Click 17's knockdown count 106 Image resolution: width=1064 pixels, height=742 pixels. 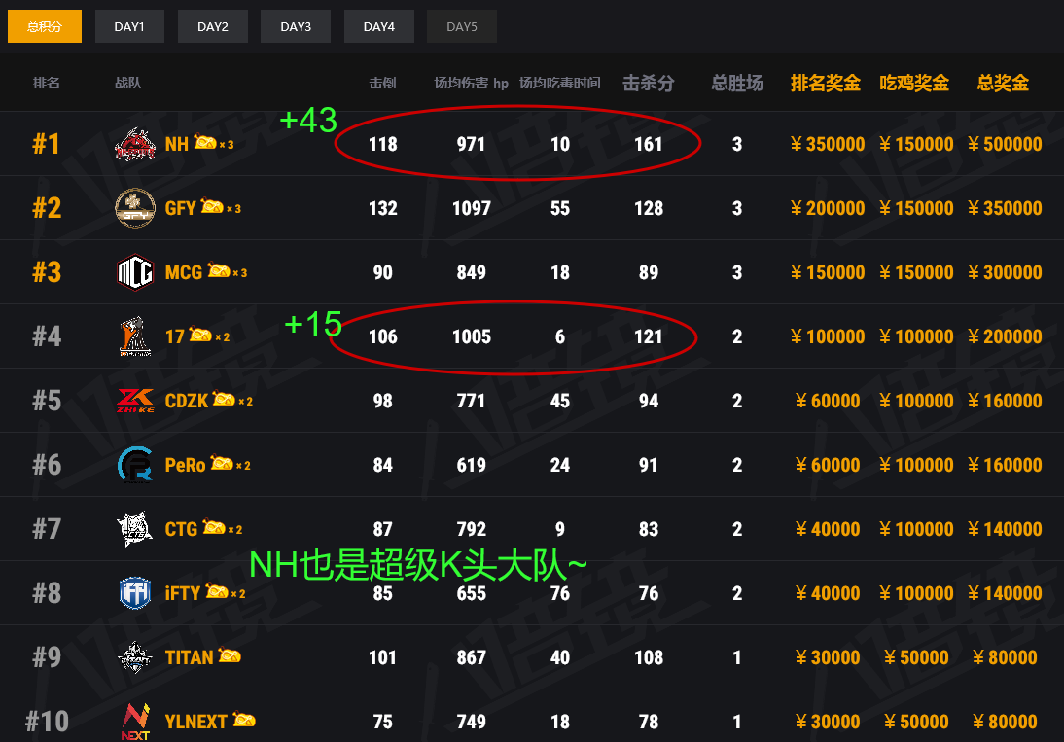tap(383, 336)
